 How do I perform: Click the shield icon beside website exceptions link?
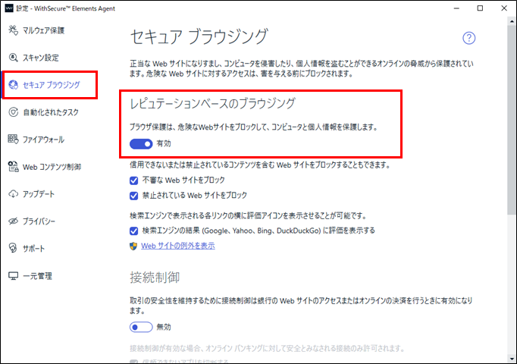(x=133, y=246)
